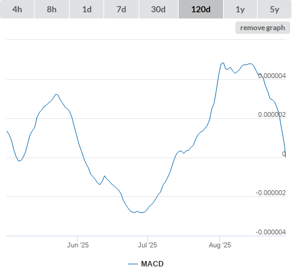Screen dimensions: 292x280
Task: Click the 0.000002 y-axis label
Action: pos(272,114)
